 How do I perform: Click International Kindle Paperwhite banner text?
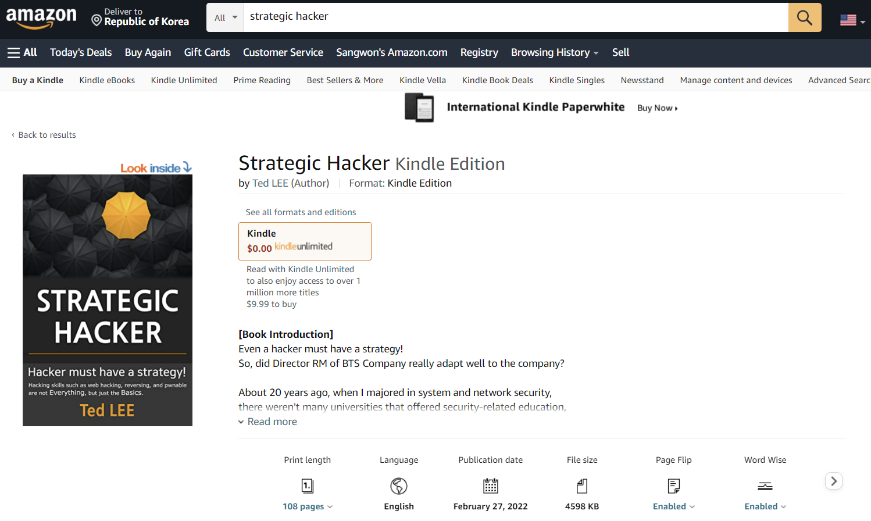[536, 107]
